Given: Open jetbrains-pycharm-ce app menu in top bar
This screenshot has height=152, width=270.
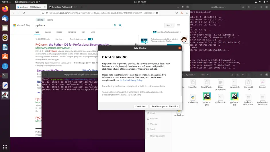Looking at the screenshot, I should click(28, 2).
